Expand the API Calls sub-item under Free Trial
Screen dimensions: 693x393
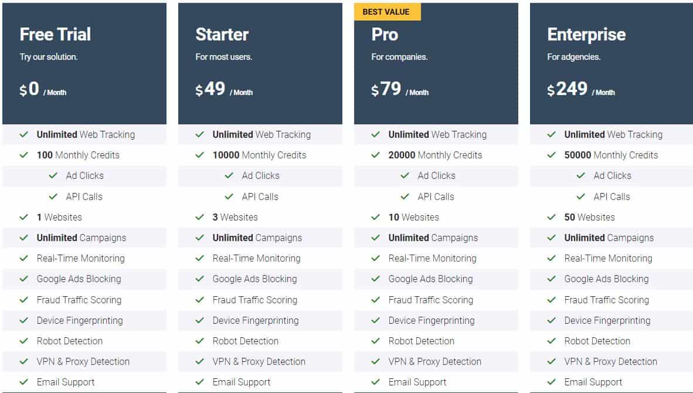tap(86, 196)
